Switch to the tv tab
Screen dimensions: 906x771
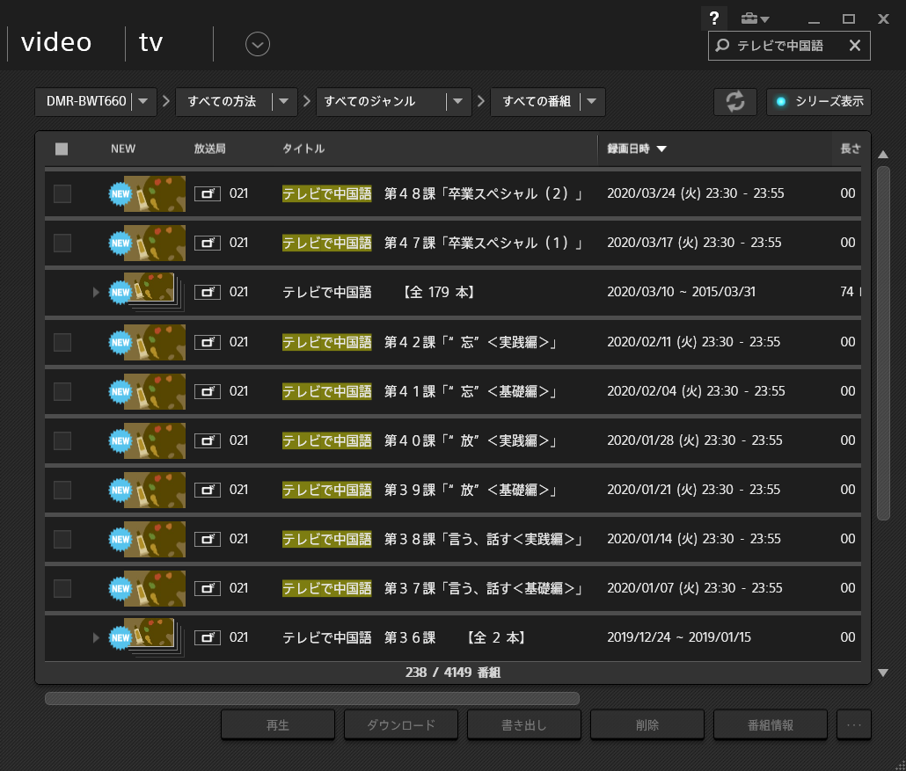[x=151, y=42]
